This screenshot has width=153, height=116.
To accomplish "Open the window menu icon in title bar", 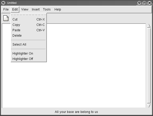I will 3,3.
